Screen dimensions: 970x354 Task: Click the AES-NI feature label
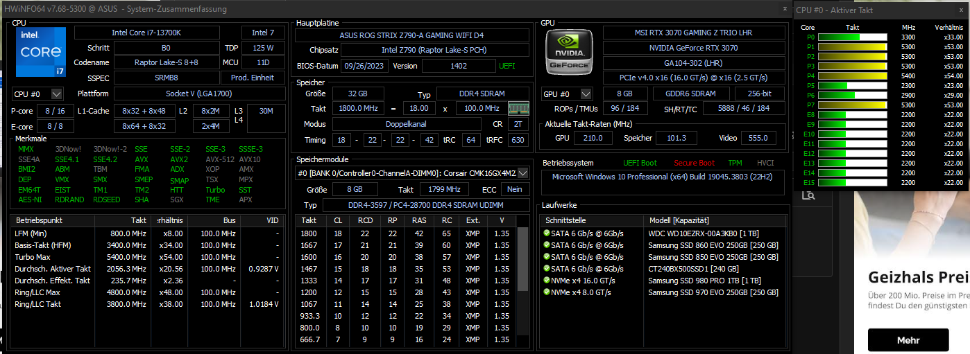30,200
